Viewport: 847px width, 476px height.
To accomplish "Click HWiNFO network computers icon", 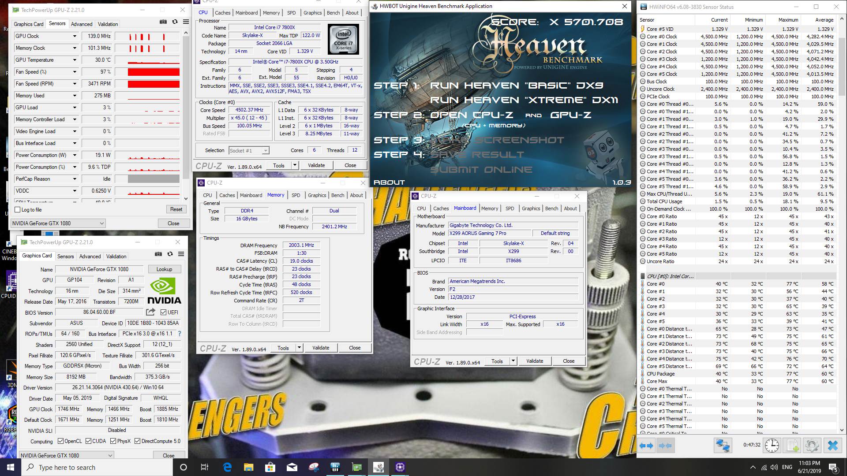I will (x=723, y=446).
